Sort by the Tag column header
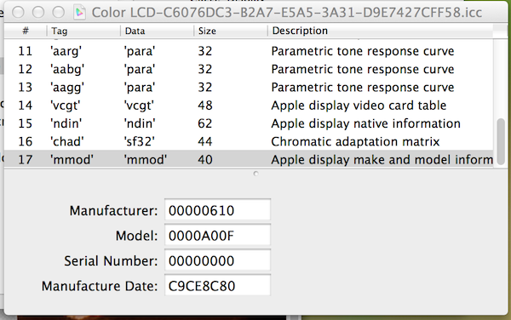 click(x=83, y=31)
